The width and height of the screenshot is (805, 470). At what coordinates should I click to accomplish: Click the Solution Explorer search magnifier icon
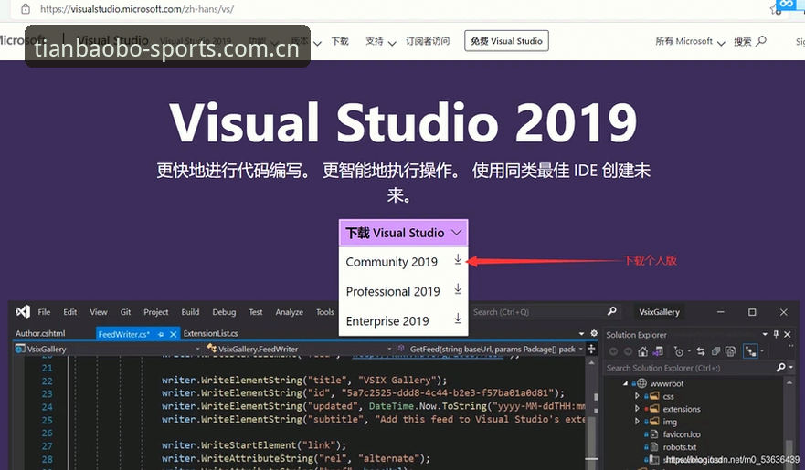pyautogui.click(x=781, y=367)
